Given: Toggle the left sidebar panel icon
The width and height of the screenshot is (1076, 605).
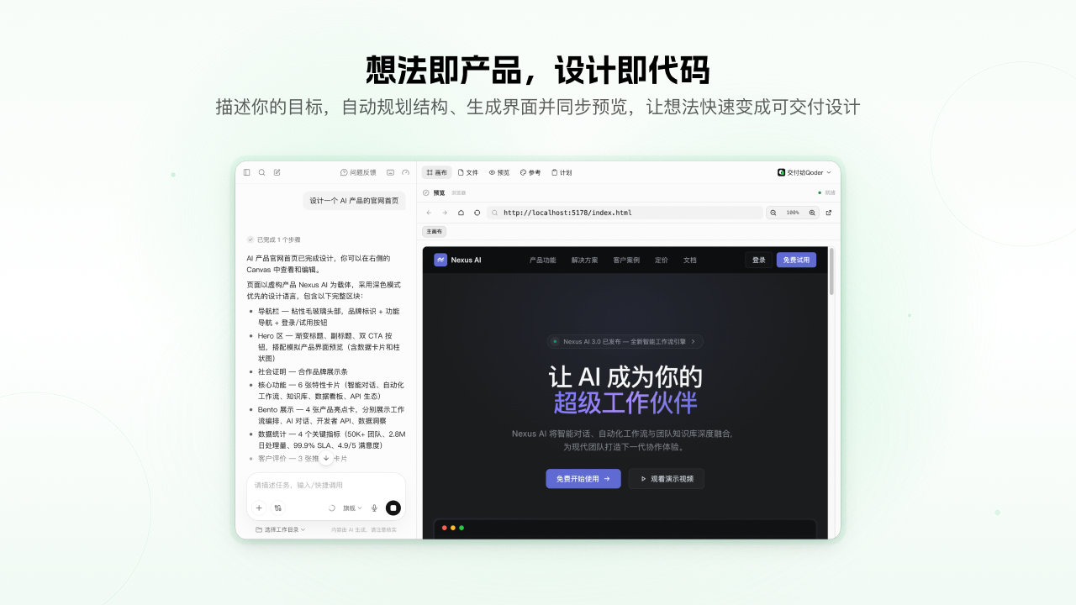Looking at the screenshot, I should point(247,172).
